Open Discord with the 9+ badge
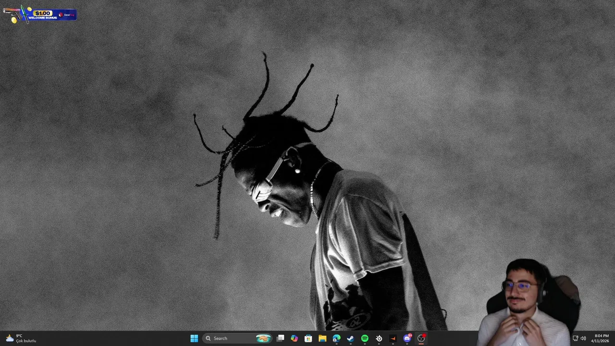The height and width of the screenshot is (346, 615). (x=407, y=338)
